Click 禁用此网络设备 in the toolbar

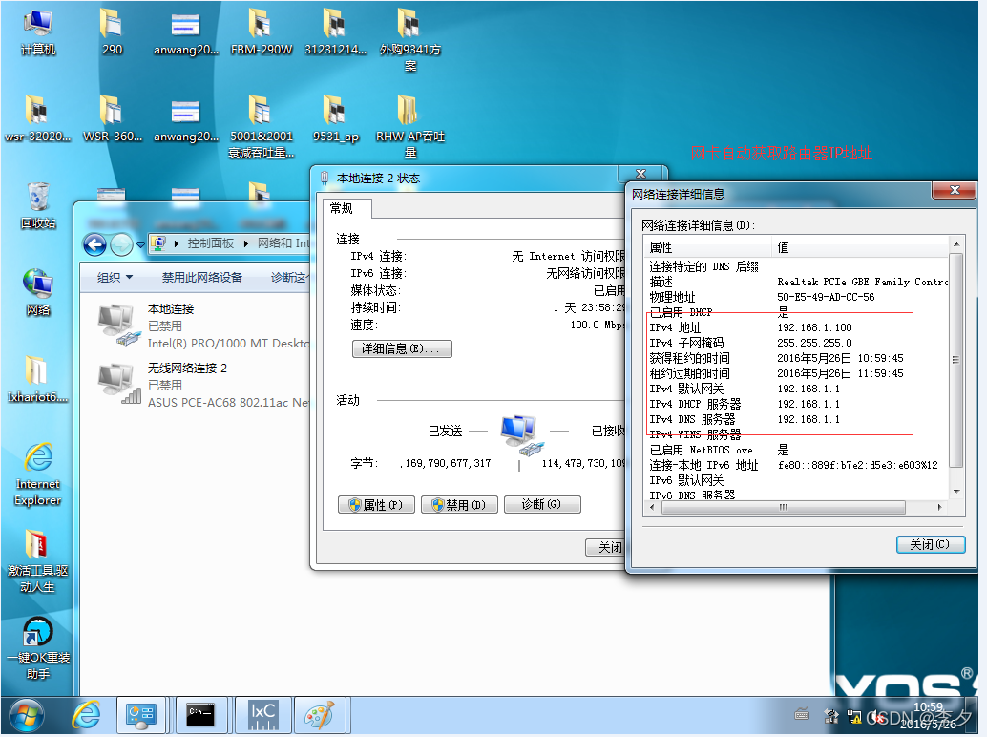(x=202, y=278)
